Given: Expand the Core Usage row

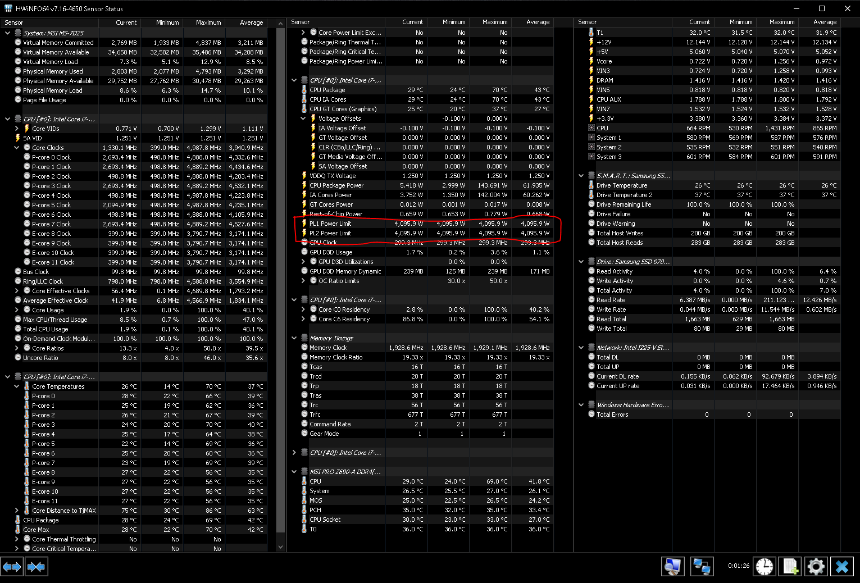Looking at the screenshot, I should [17, 310].
